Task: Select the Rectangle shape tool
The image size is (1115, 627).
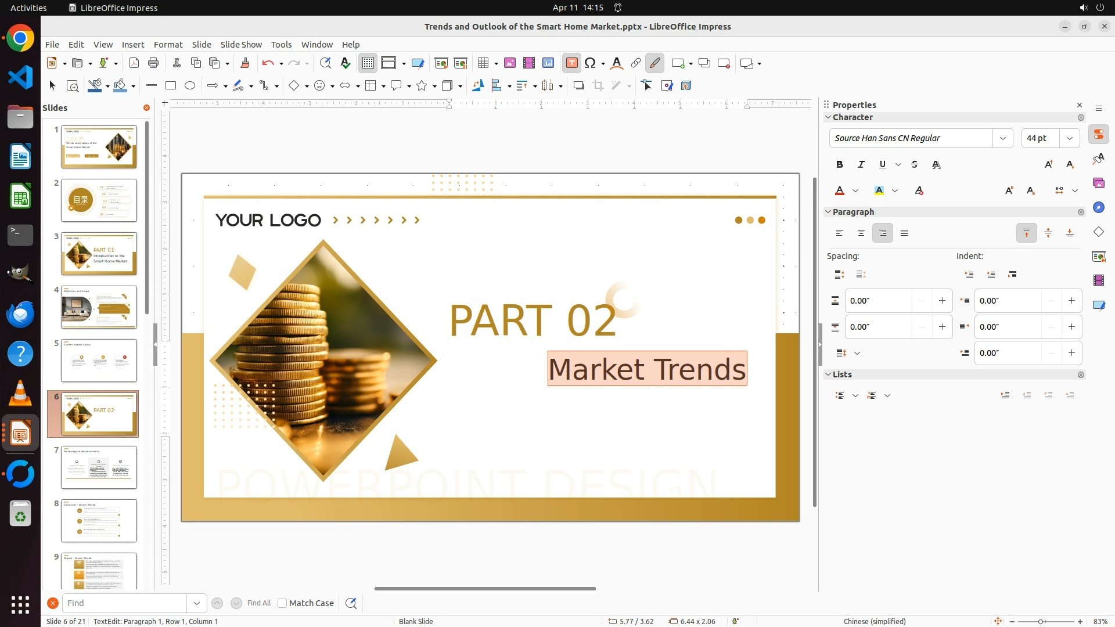Action: pyautogui.click(x=171, y=86)
